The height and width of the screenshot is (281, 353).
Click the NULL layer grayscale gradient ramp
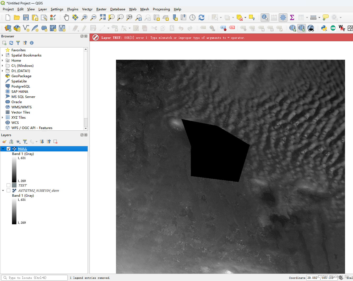[14, 169]
